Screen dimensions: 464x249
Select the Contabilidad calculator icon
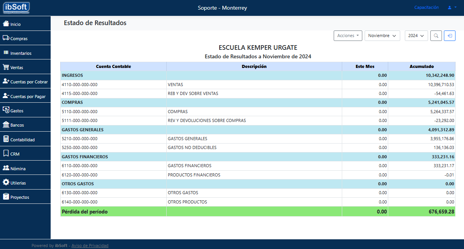[x=6, y=139]
